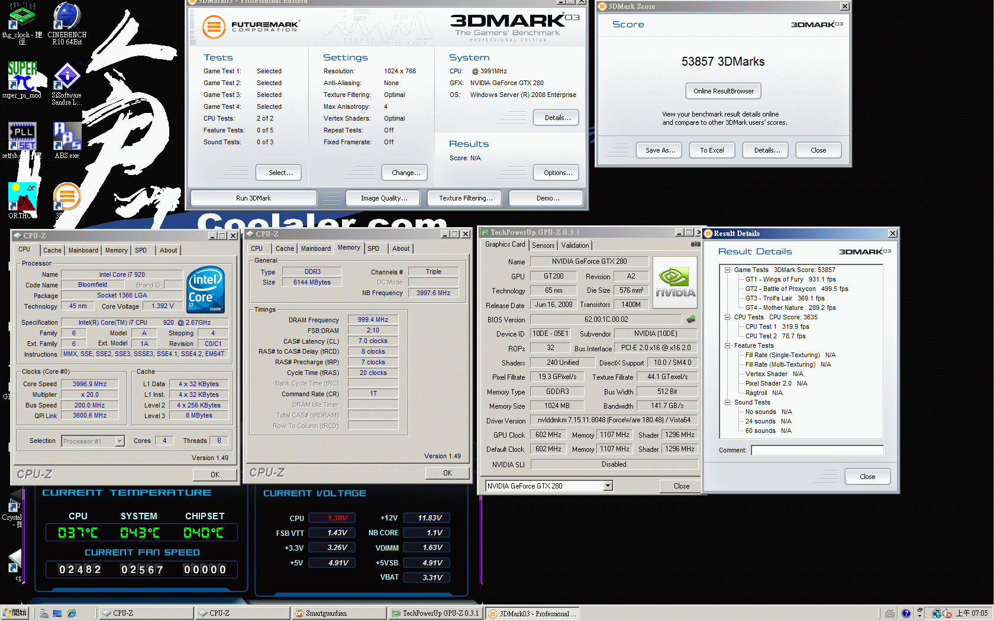Click the DRAM Frequency 999.4 MHz value
994x621 pixels.
pos(373,319)
